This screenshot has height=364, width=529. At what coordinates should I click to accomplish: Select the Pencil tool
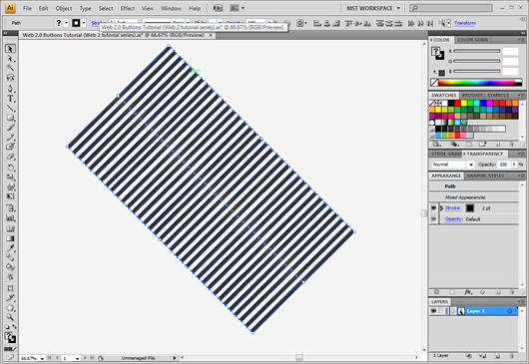tap(10, 138)
